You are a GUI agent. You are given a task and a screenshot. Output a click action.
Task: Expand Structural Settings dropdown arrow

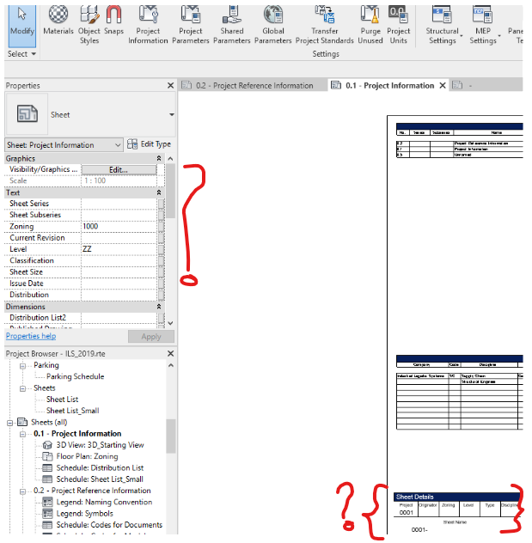pos(462,36)
